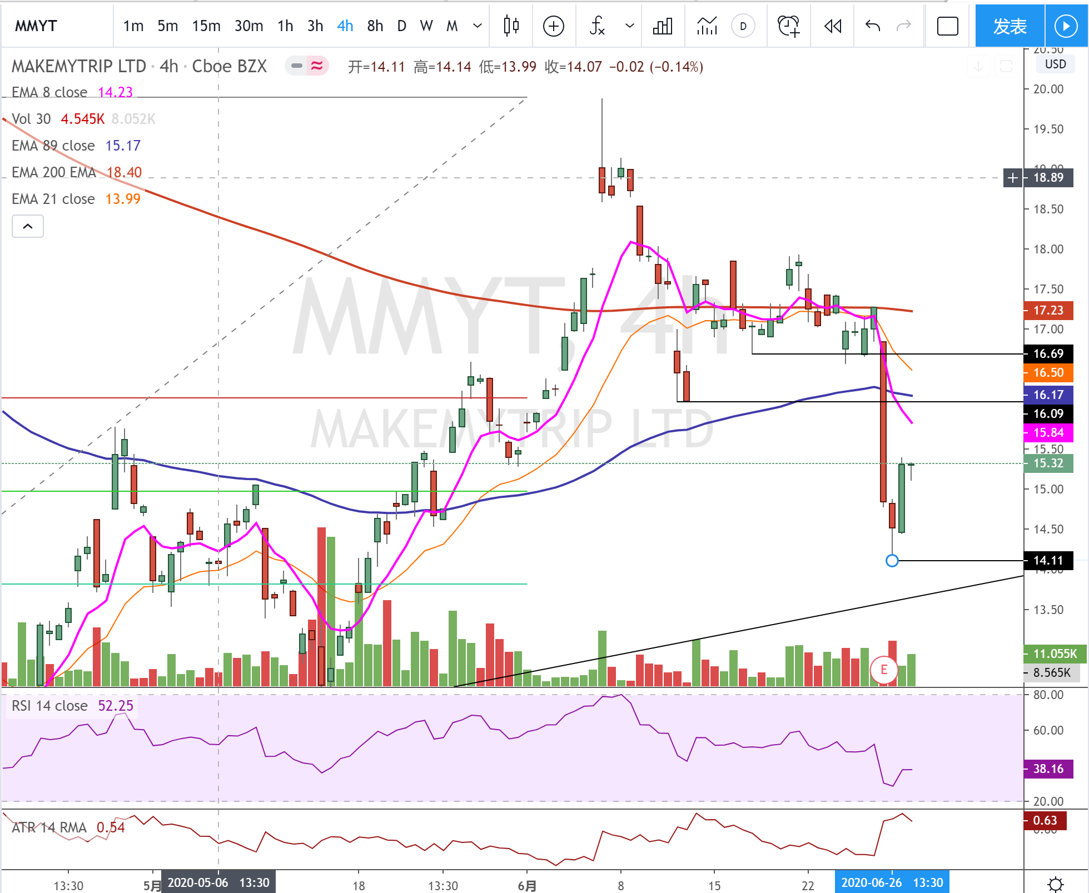The height and width of the screenshot is (893, 1089).
Task: Click the faded down-arrow icon near USD
Action: (x=978, y=66)
